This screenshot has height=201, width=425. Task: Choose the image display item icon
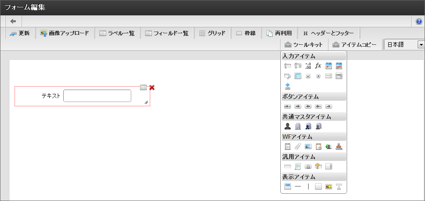point(329,186)
